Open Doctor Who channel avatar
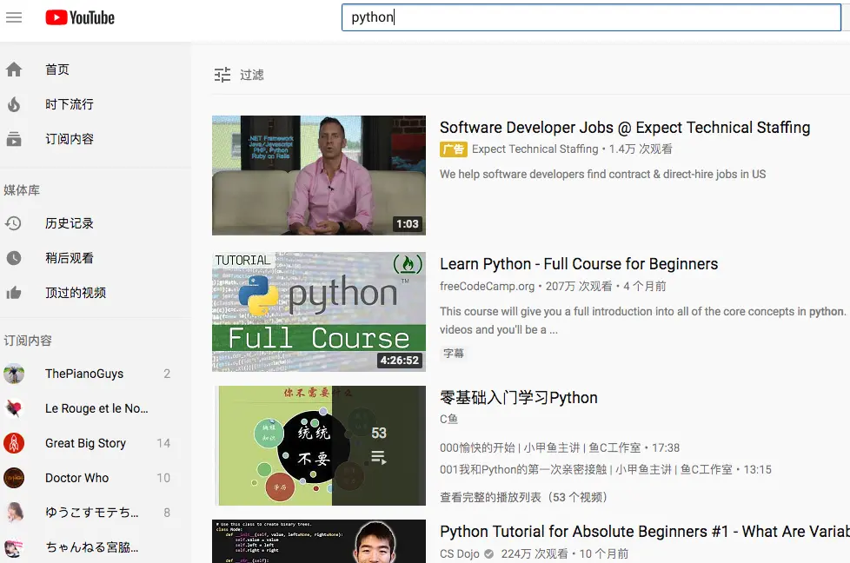 (14, 478)
